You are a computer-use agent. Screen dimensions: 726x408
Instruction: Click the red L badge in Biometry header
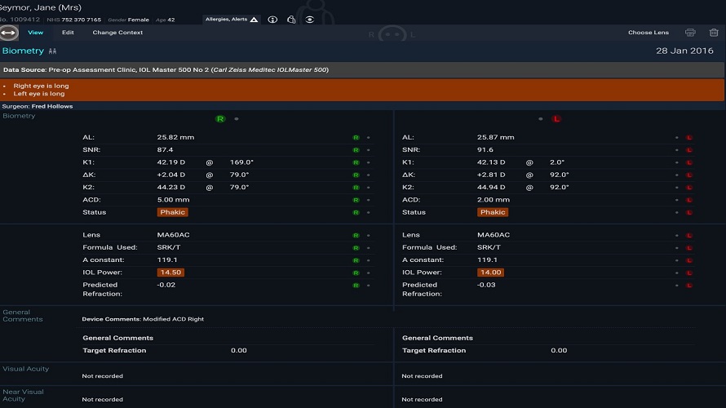click(x=557, y=118)
